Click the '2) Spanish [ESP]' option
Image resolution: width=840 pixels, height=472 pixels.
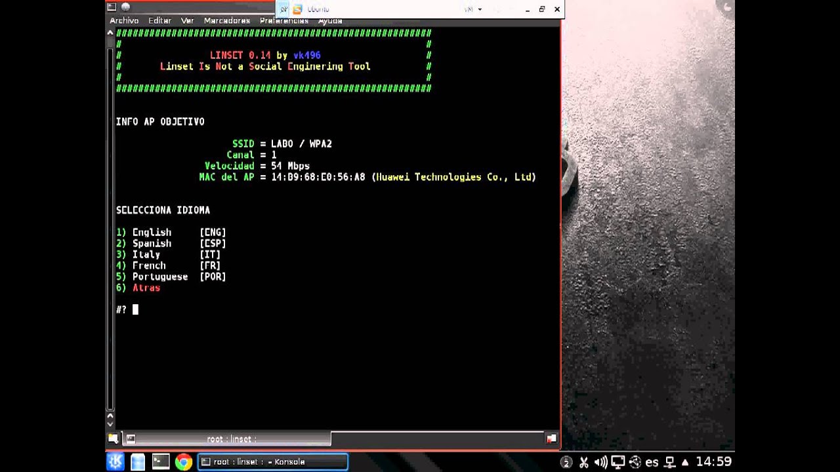pos(171,243)
